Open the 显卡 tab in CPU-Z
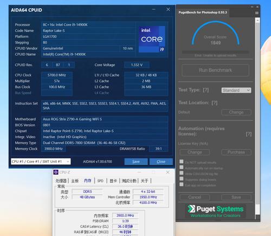 point(113,181)
